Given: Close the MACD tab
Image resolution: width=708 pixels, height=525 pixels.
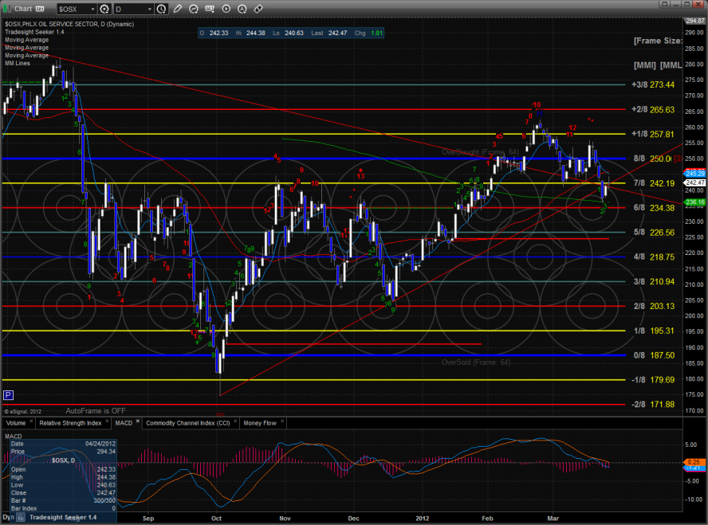Looking at the screenshot, I should click(x=137, y=420).
